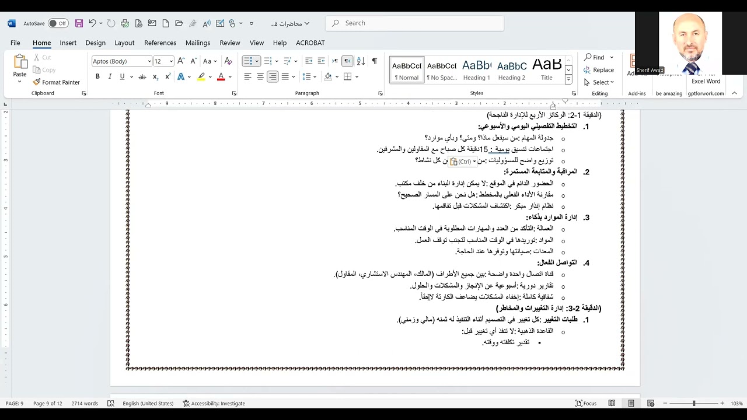Viewport: 747px width, 420px height.
Task: Set left-to-right text direction
Action: click(x=335, y=61)
